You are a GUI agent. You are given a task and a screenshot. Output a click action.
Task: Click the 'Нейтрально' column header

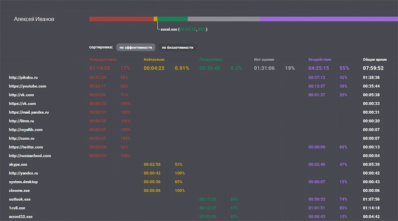pyautogui.click(x=154, y=60)
